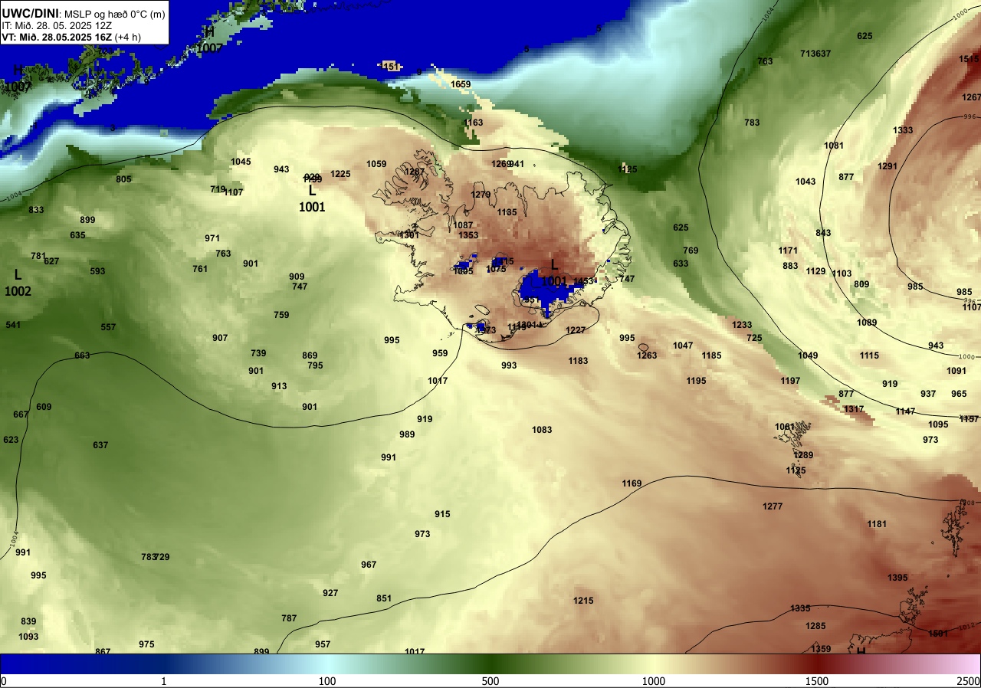Click the value 739
The height and width of the screenshot is (688, 981).
[x=258, y=353]
